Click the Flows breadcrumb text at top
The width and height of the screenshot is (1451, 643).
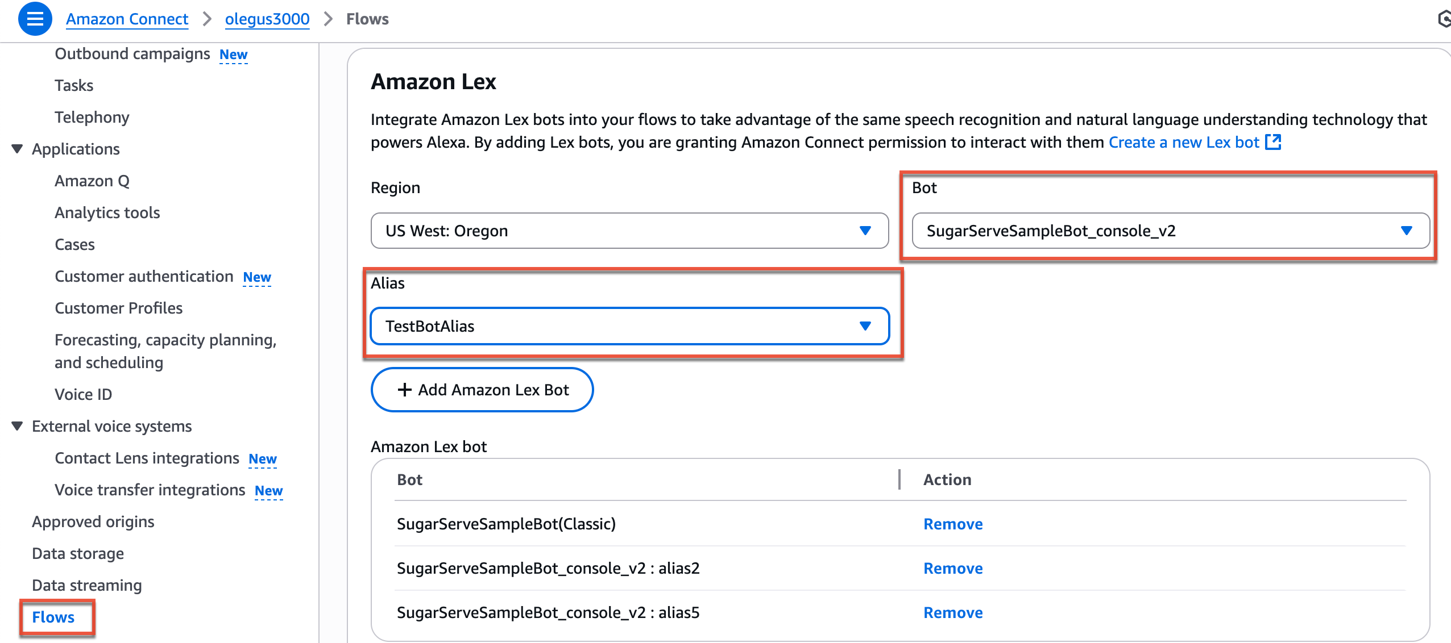(367, 19)
